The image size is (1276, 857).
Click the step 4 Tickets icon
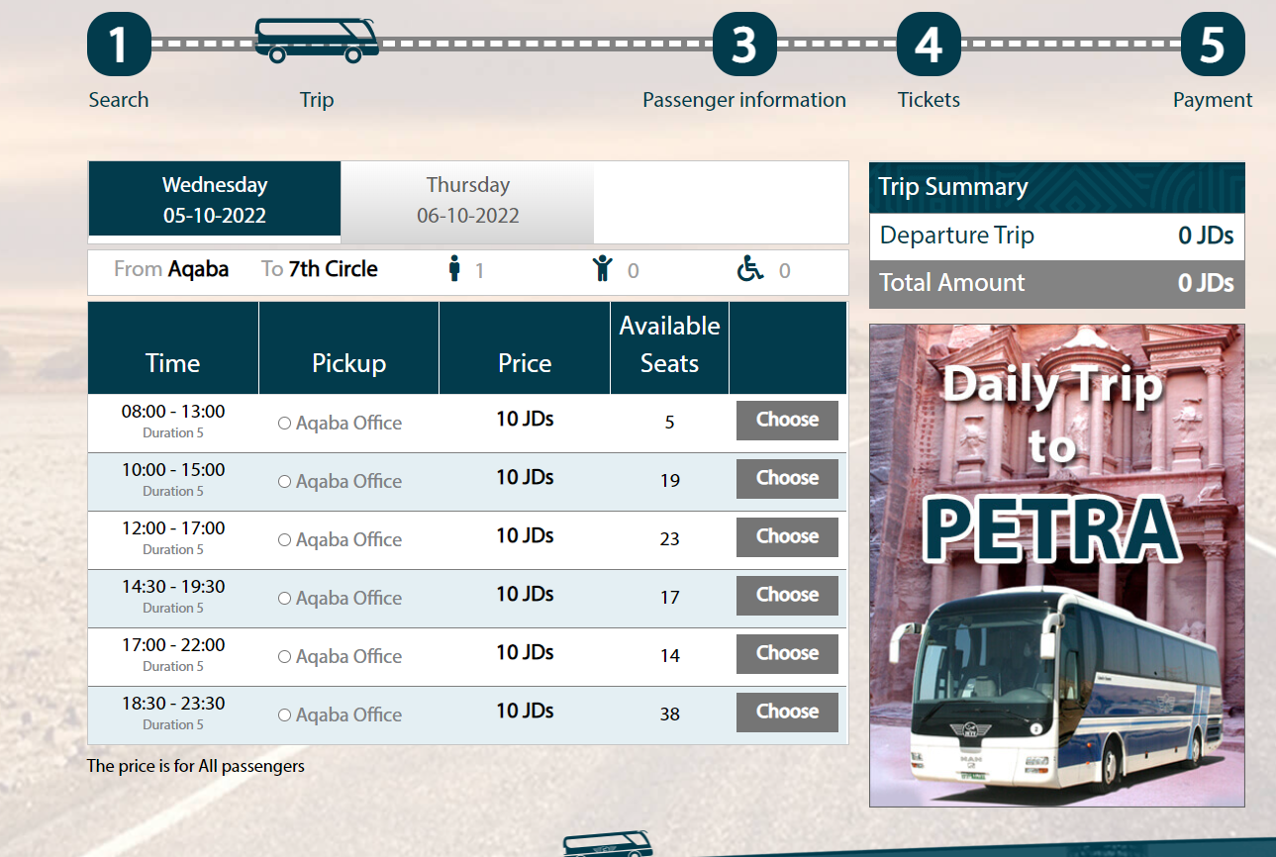929,45
